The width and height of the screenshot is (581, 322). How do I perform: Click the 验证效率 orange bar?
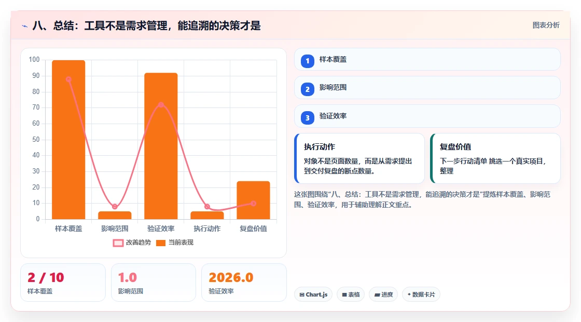tap(161, 146)
